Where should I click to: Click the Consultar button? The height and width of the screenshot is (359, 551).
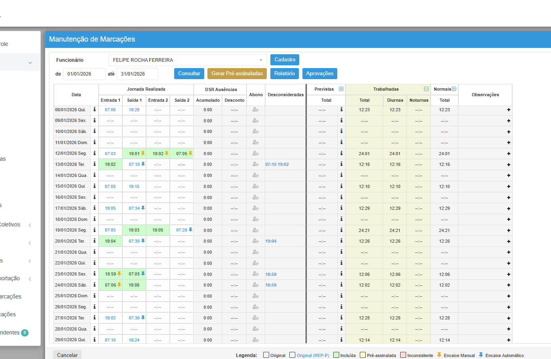[189, 74]
